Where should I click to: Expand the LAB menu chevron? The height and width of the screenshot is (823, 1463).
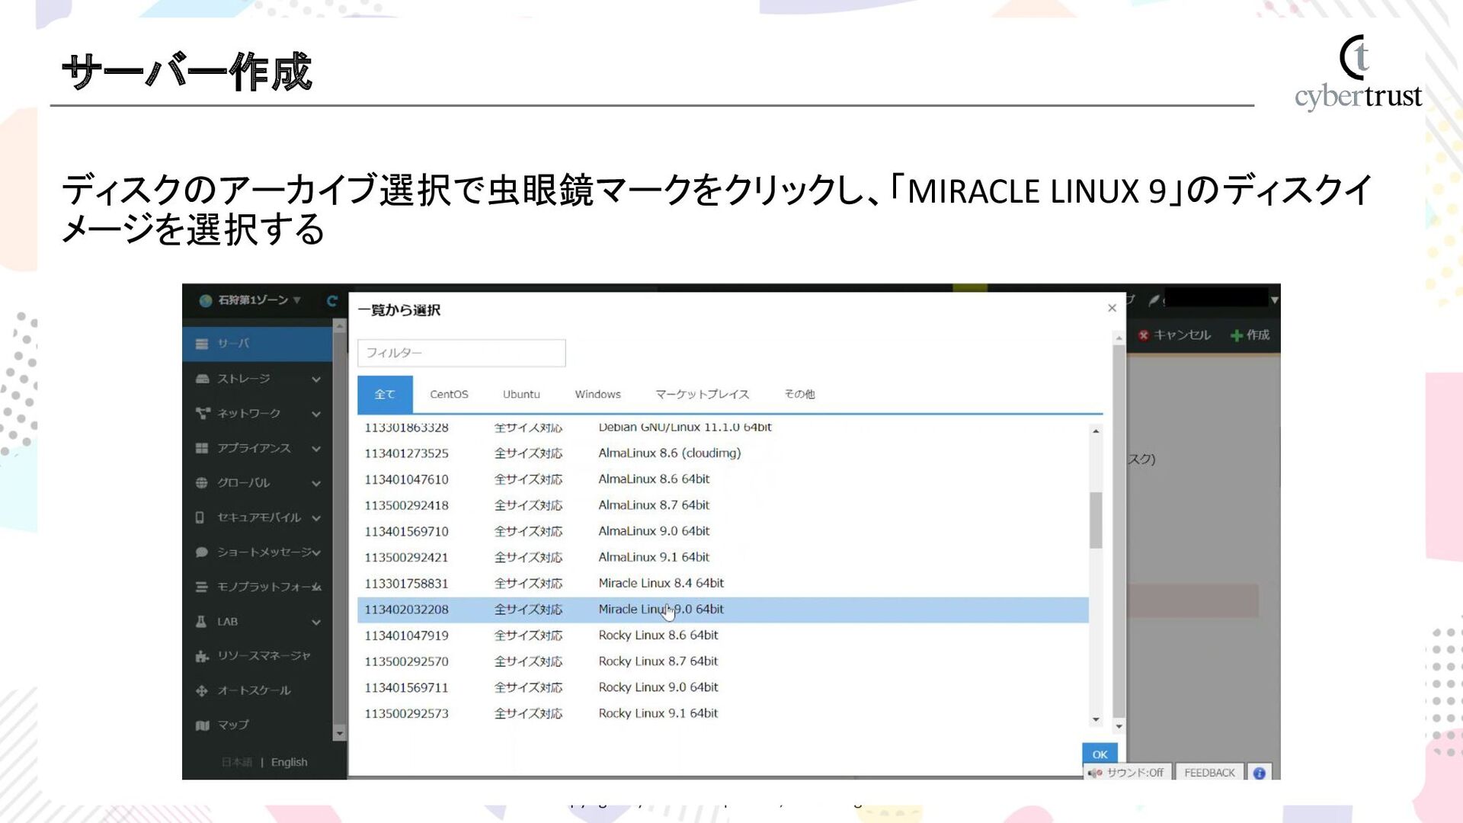pyautogui.click(x=316, y=622)
